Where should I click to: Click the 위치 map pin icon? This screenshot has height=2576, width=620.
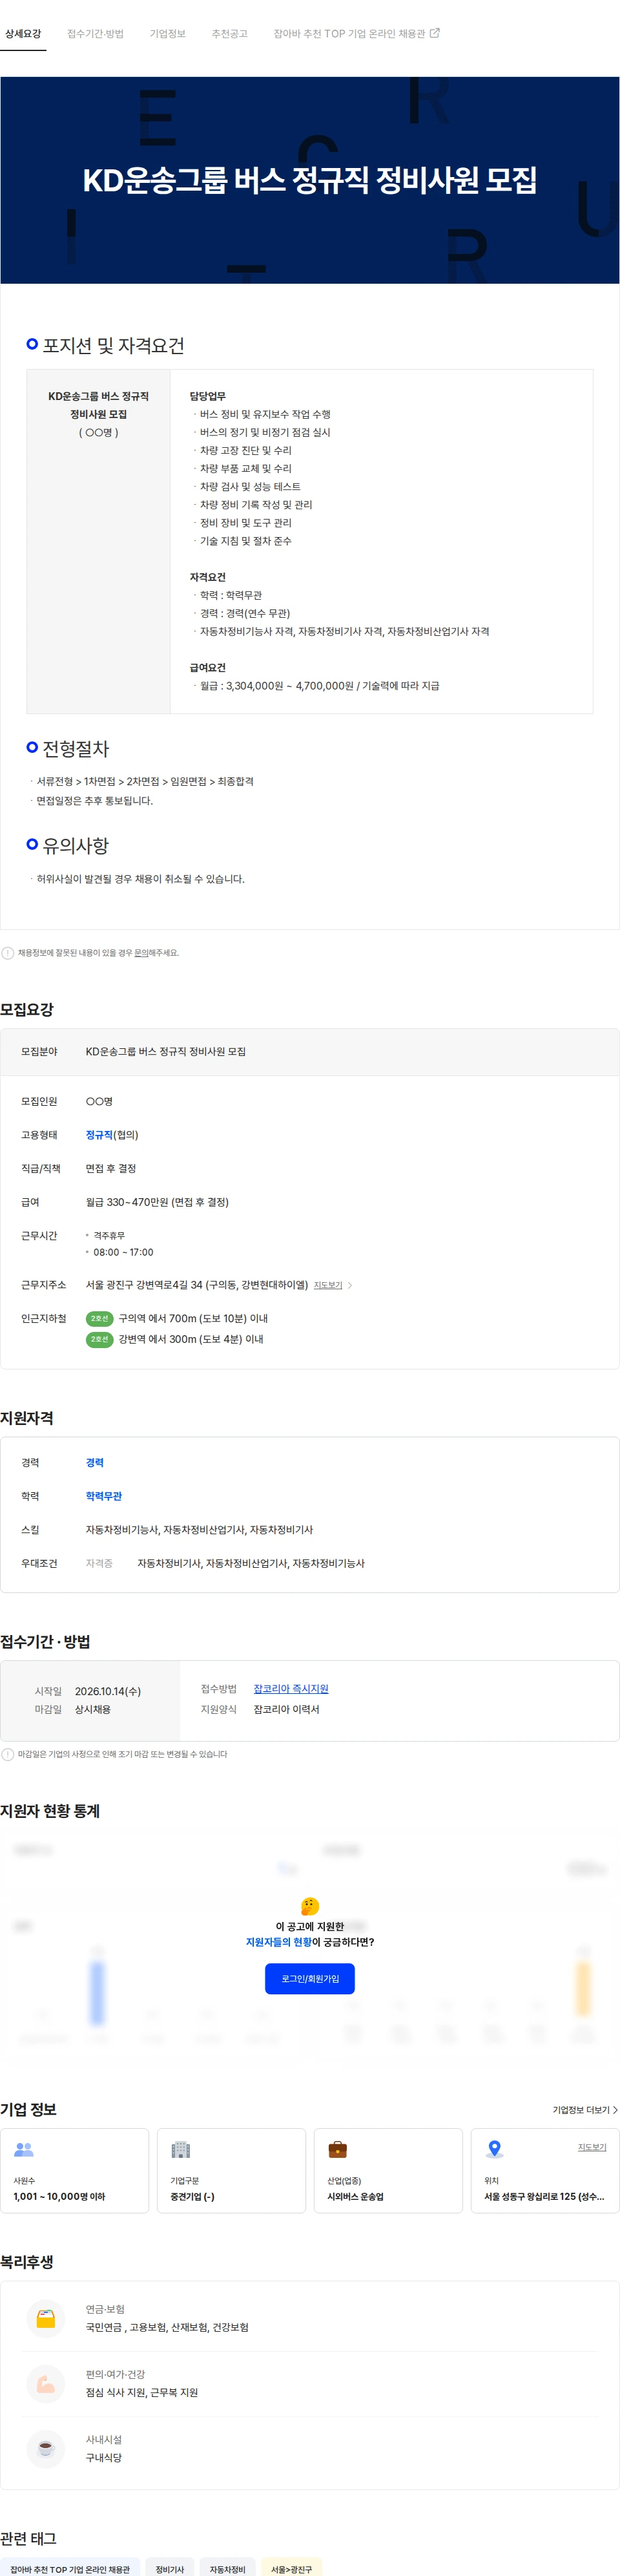(x=494, y=2149)
